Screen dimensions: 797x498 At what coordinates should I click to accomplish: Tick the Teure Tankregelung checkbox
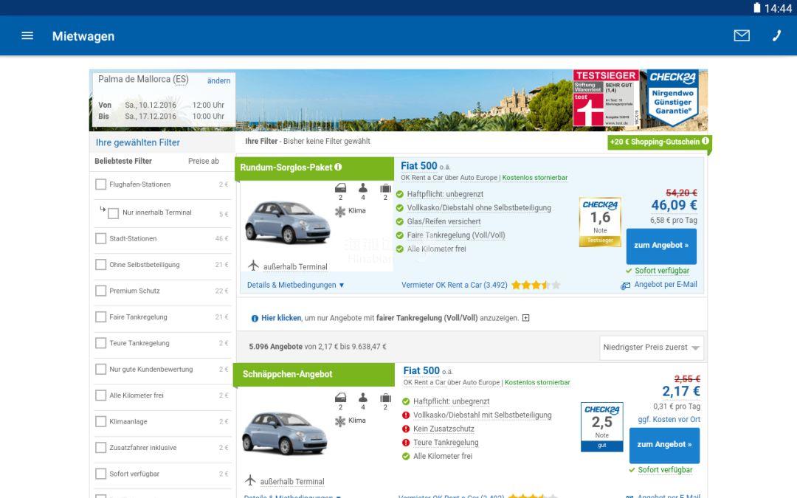(100, 343)
